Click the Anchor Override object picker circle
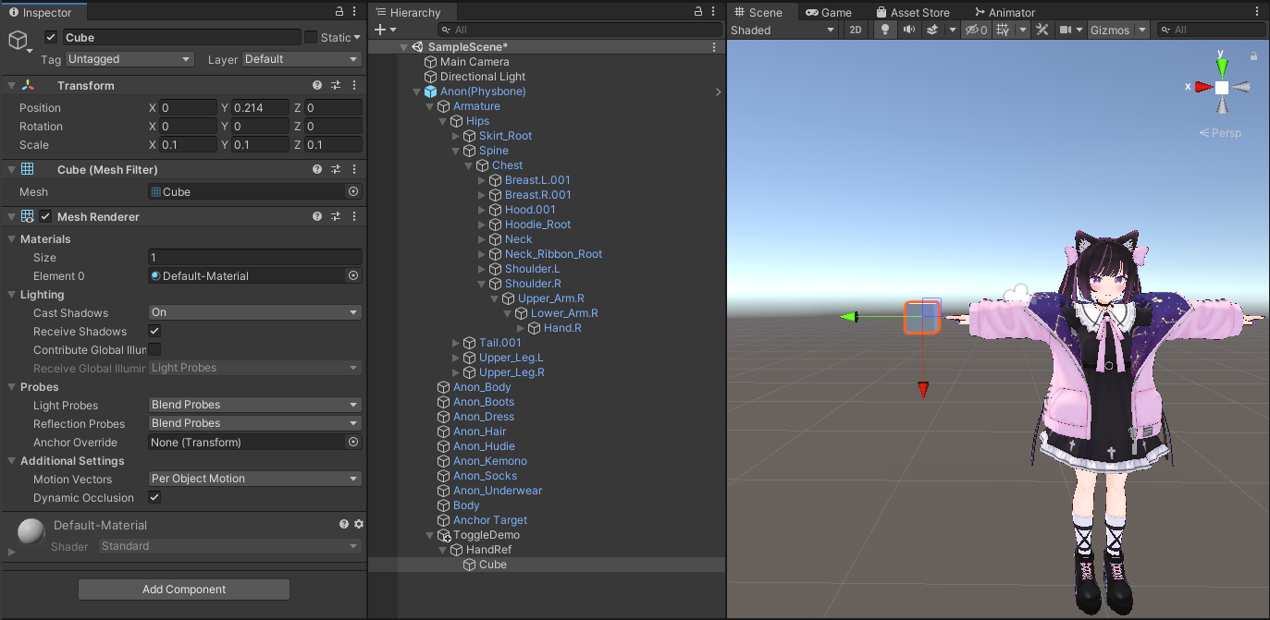The width and height of the screenshot is (1270, 620). pos(353,442)
